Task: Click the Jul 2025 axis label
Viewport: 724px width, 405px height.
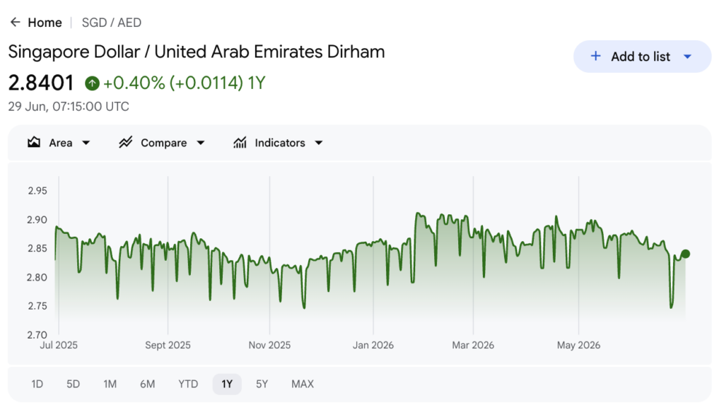Action: (59, 346)
